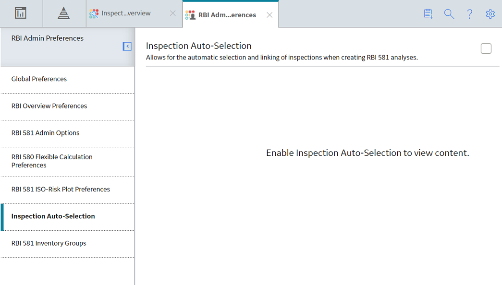Open the help question mark icon

coord(470,14)
